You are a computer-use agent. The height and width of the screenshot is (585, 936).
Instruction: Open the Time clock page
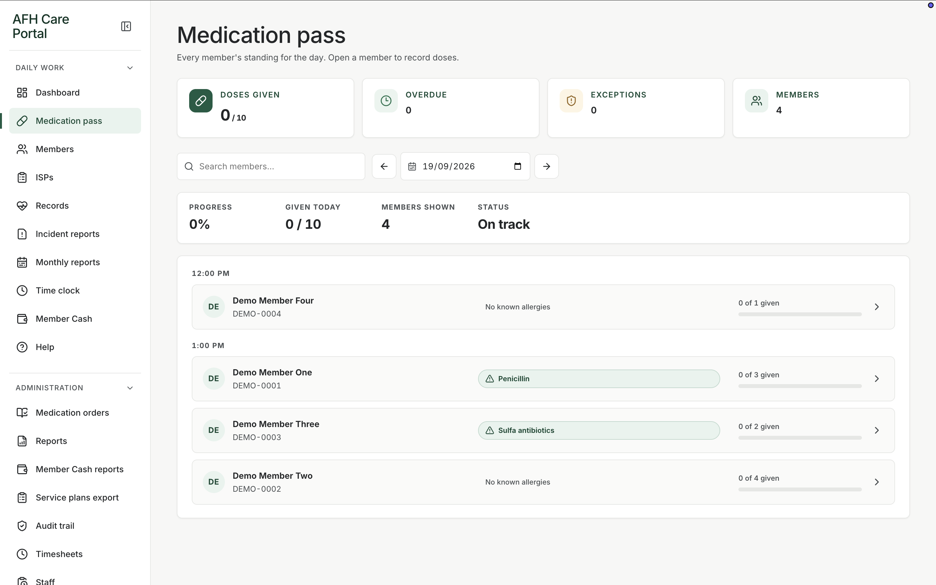pyautogui.click(x=75, y=290)
